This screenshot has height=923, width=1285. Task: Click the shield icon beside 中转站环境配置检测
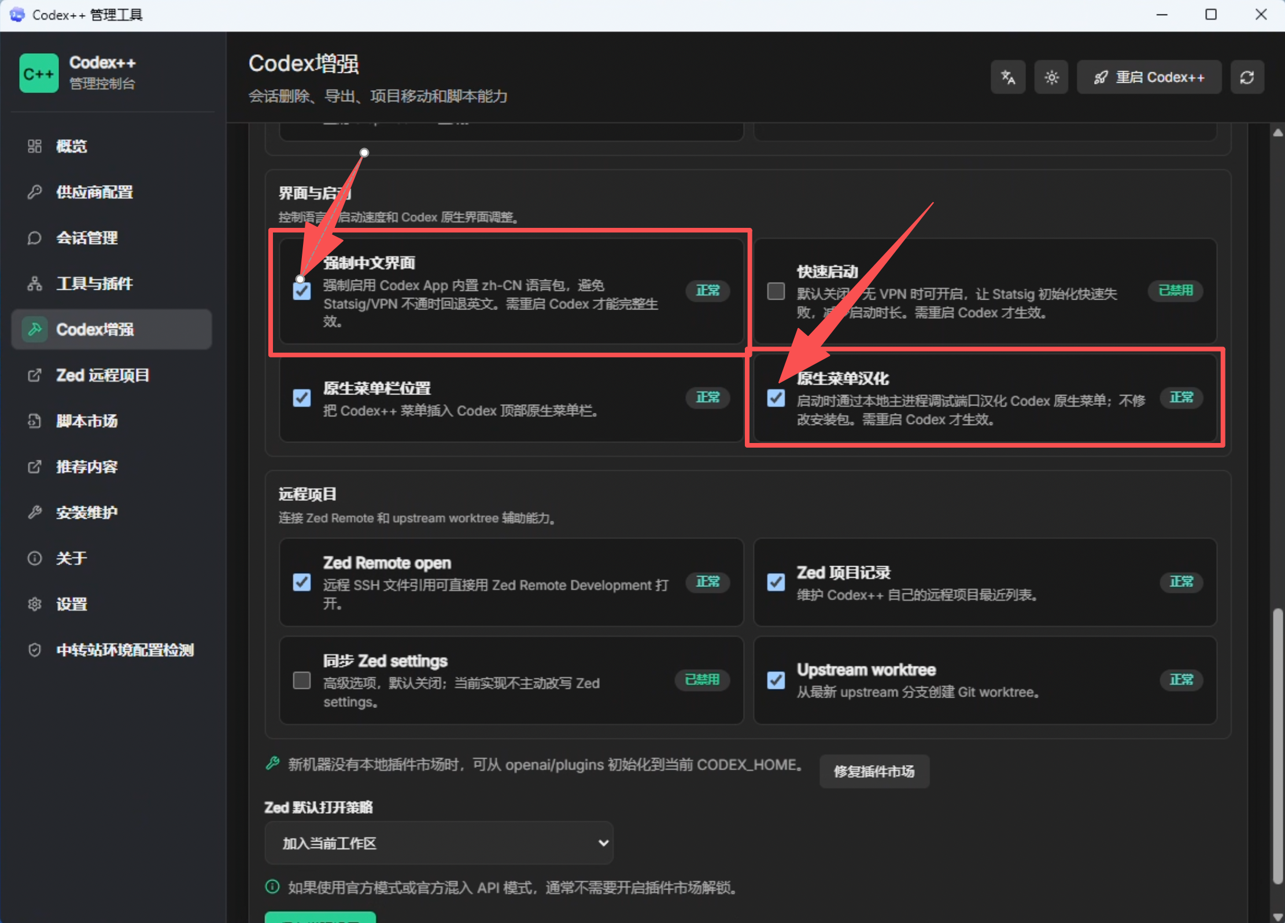(35, 650)
